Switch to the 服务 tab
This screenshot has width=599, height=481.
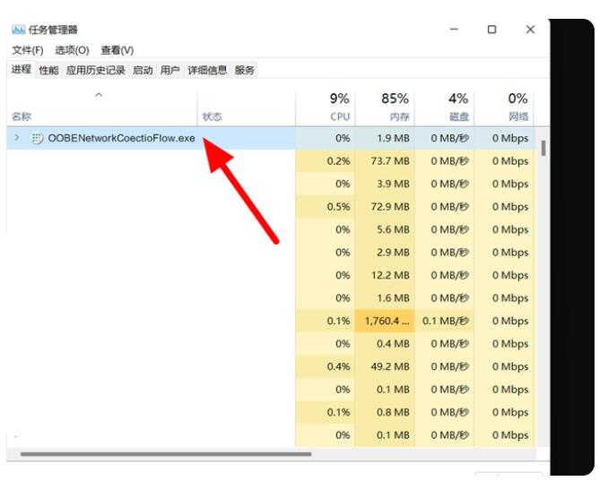pyautogui.click(x=245, y=70)
